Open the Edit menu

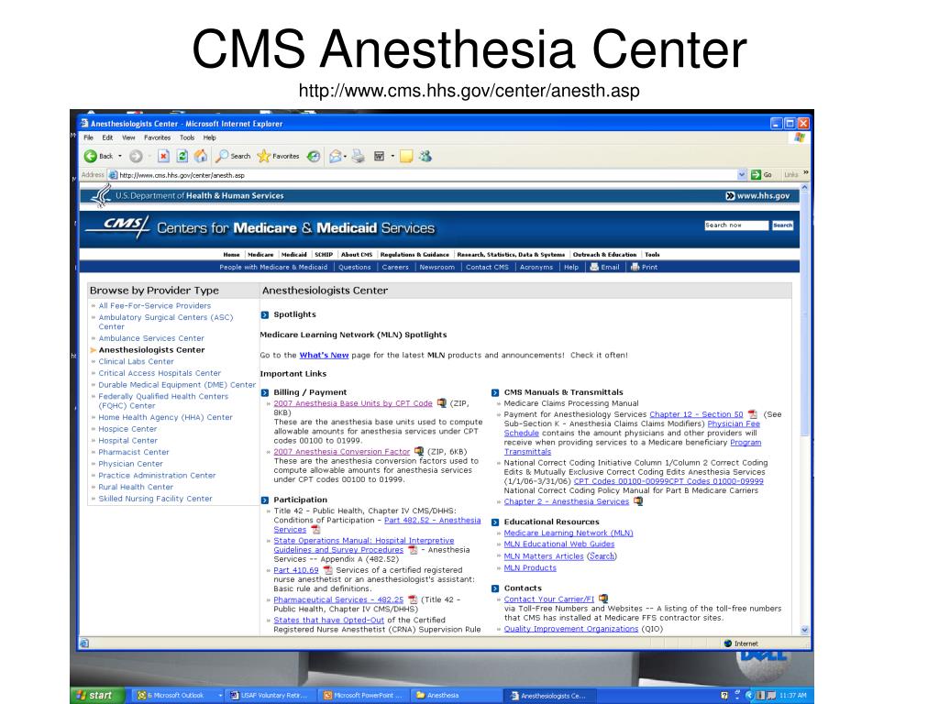tap(107, 137)
